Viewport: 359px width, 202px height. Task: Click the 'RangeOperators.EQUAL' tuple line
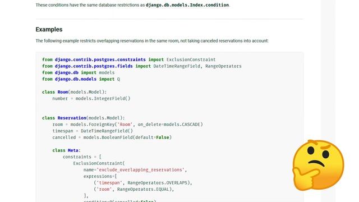(134, 189)
